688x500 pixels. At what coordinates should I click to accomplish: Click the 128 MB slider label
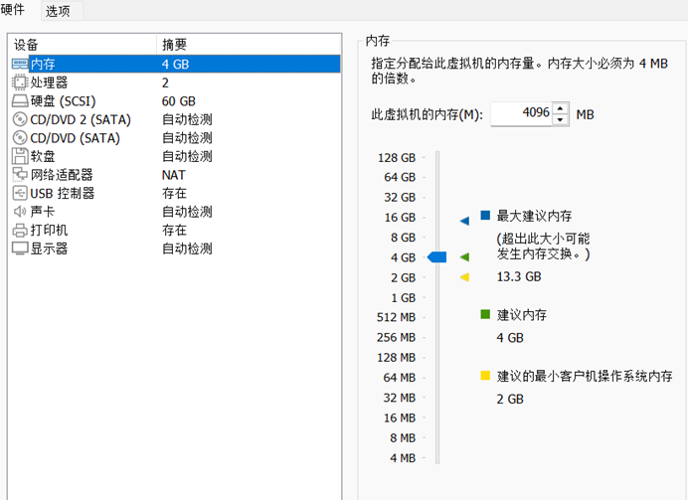tap(396, 358)
